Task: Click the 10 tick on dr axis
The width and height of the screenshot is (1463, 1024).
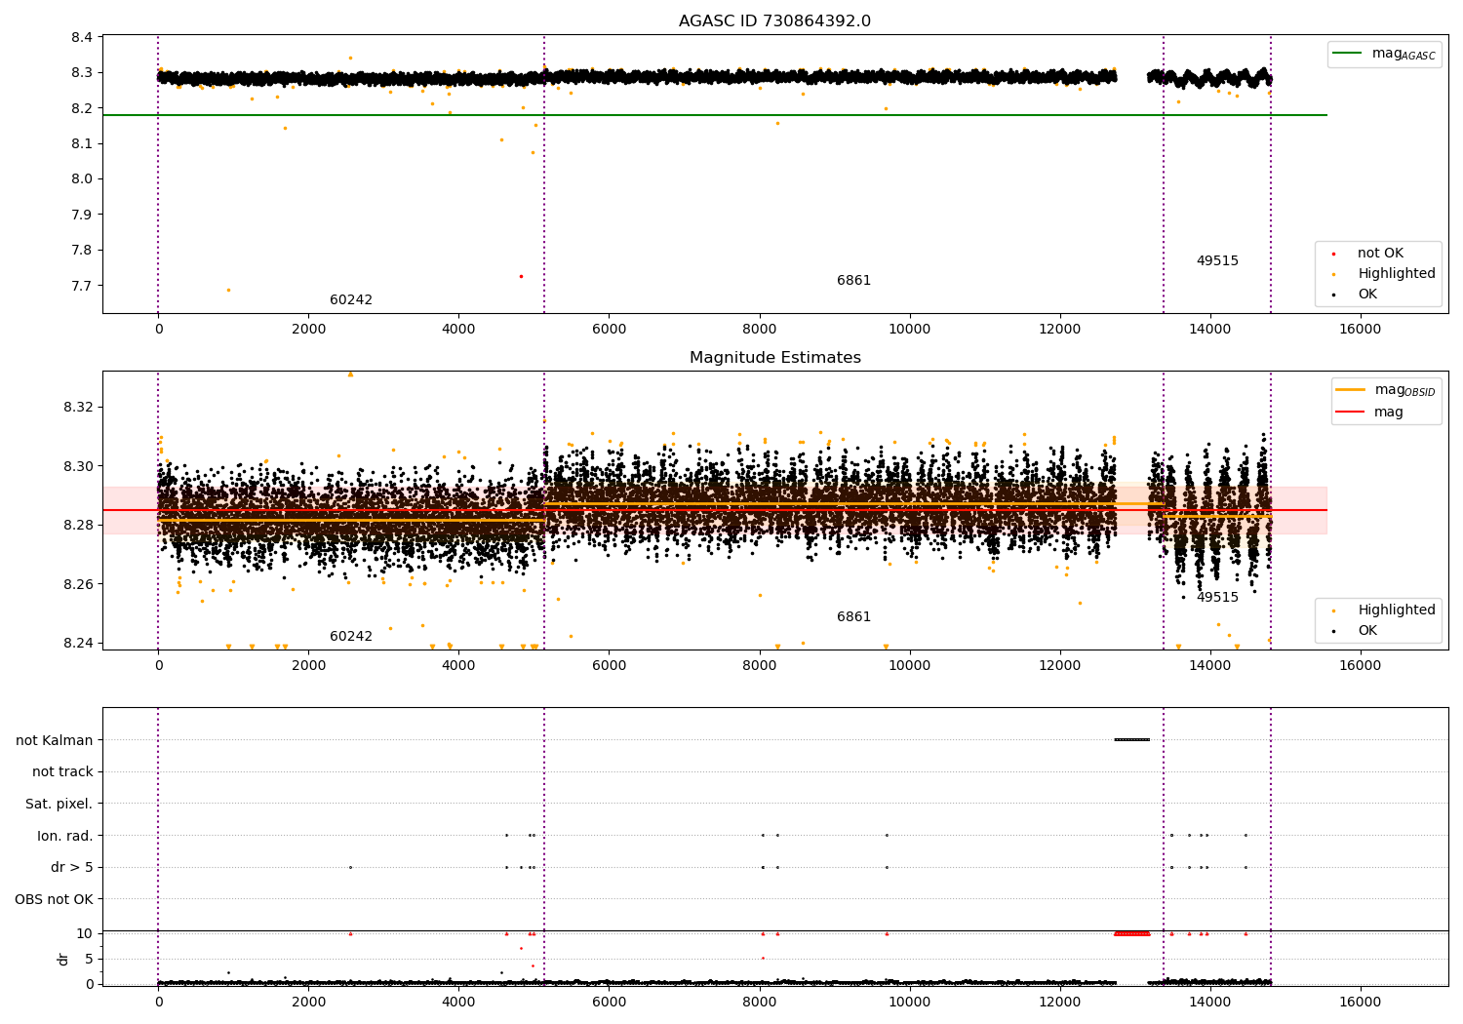Action: click(x=85, y=934)
